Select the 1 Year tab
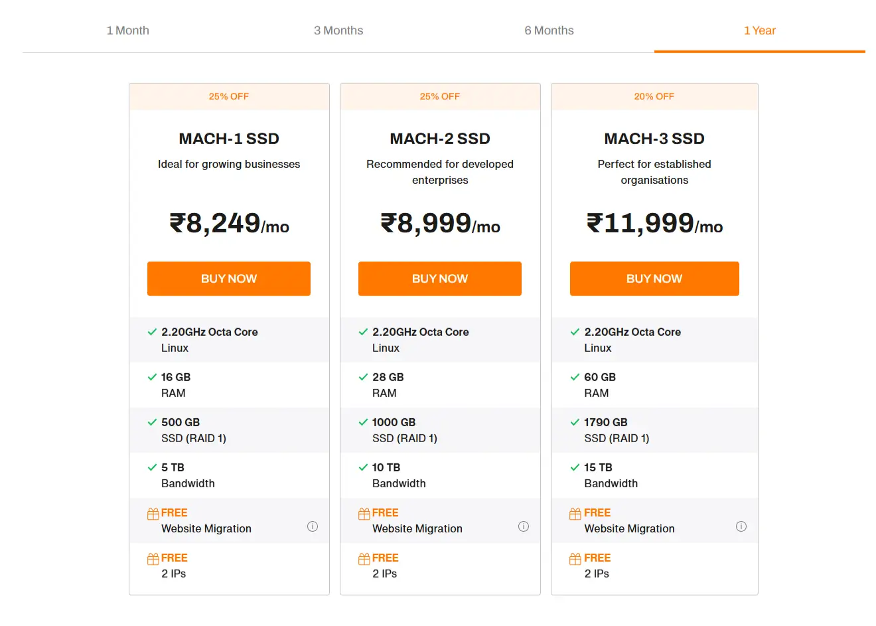Viewport: 876px width, 626px height. point(759,30)
